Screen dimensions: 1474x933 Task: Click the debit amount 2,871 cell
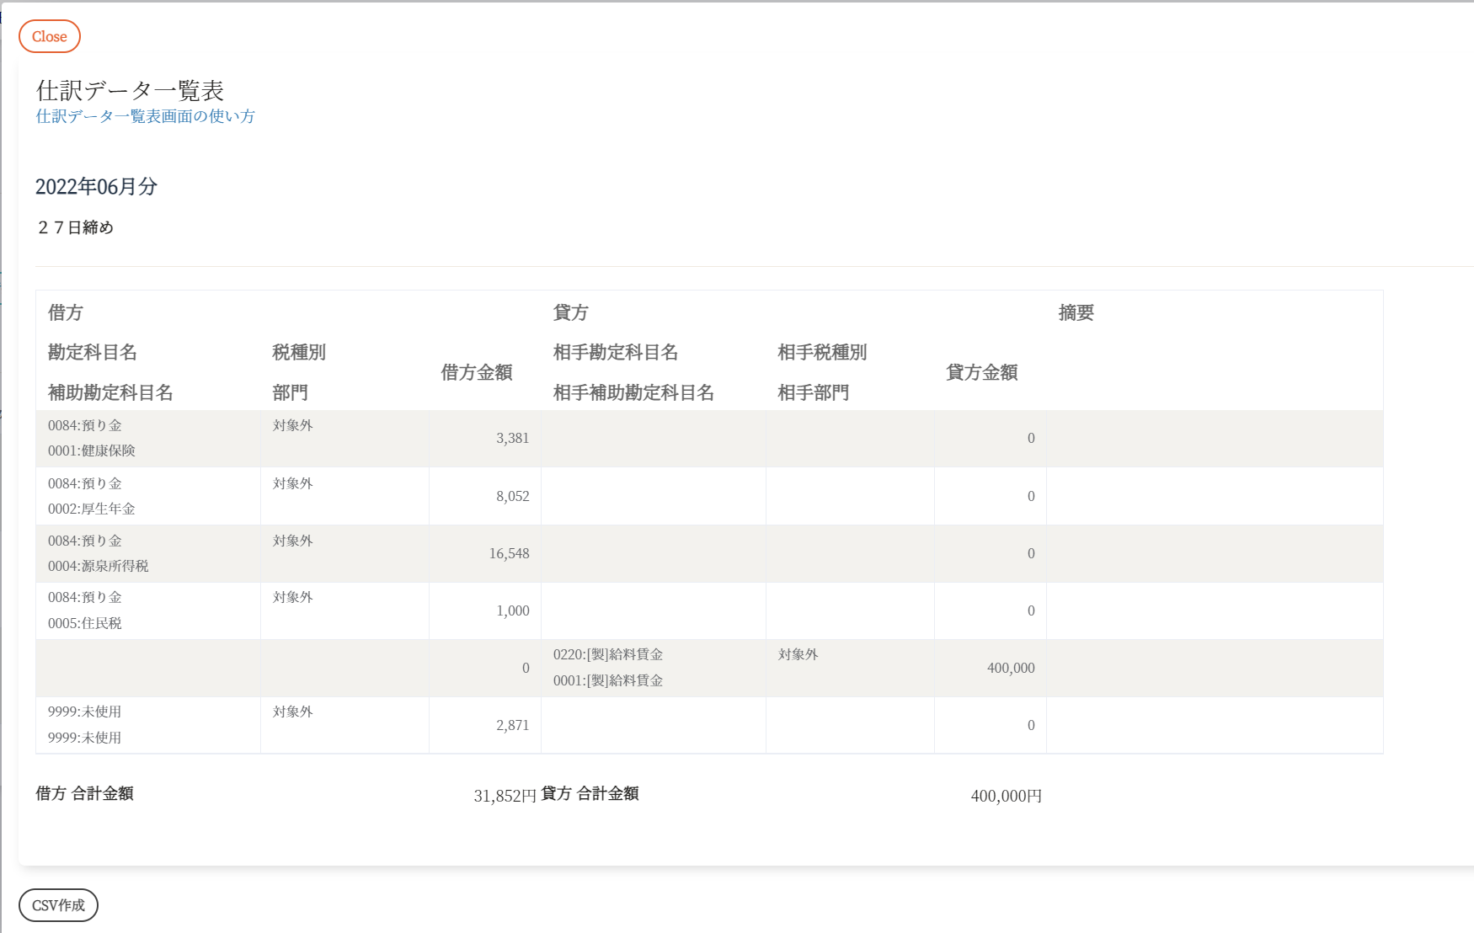[512, 725]
